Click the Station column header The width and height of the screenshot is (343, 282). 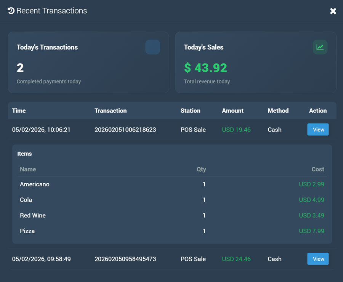190,111
